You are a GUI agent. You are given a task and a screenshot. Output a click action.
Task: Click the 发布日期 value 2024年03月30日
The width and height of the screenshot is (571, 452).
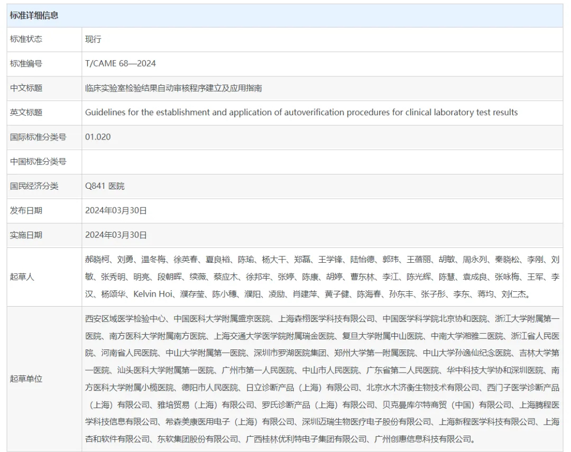tap(116, 210)
